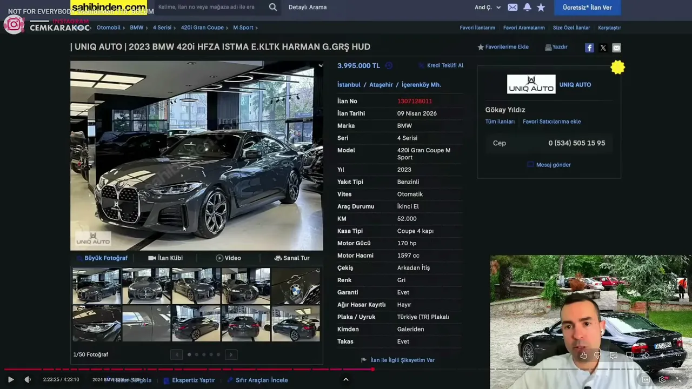Open the UNIQ AUTO store logo
The width and height of the screenshot is (692, 389).
[x=531, y=84]
